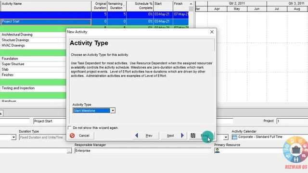
Task: Click the blue Next arrow icon
Action: 182,136
